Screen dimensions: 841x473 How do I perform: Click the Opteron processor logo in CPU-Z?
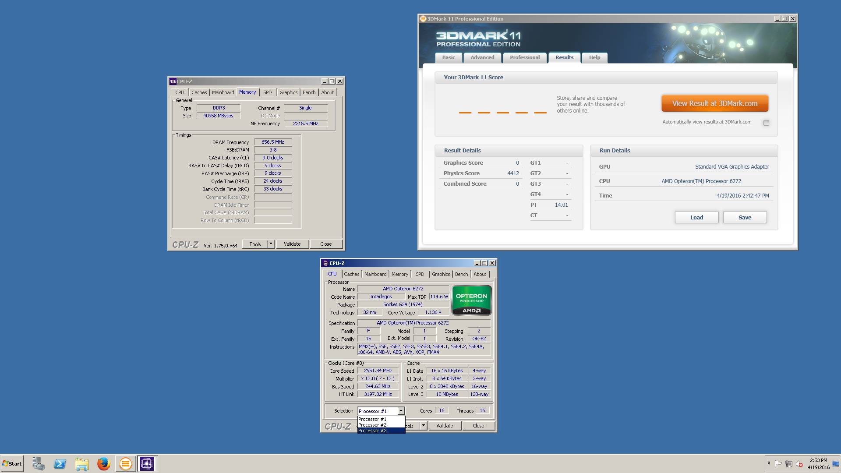click(472, 300)
